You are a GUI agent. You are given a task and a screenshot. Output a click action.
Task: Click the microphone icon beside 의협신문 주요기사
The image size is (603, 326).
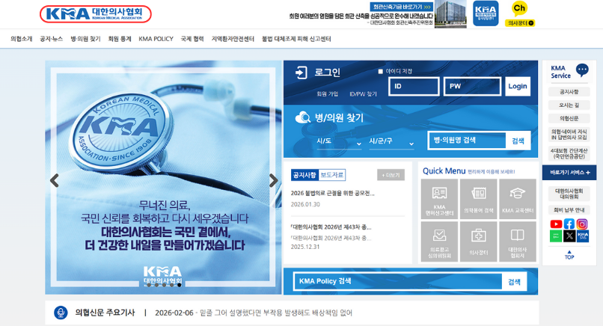(x=61, y=313)
